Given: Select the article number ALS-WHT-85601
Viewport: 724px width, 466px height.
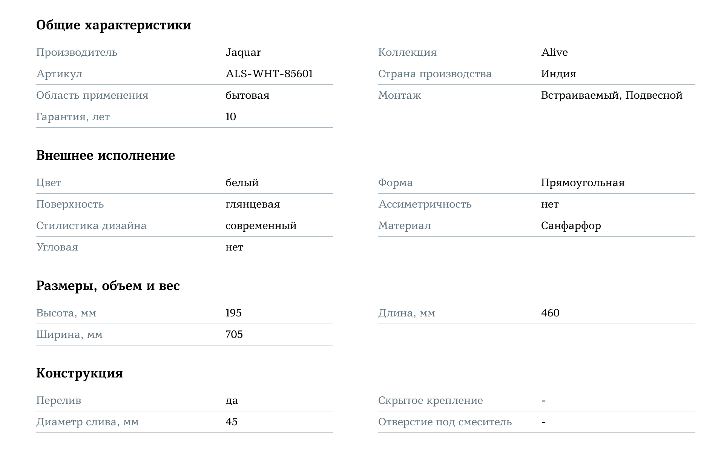Looking at the screenshot, I should coord(269,74).
